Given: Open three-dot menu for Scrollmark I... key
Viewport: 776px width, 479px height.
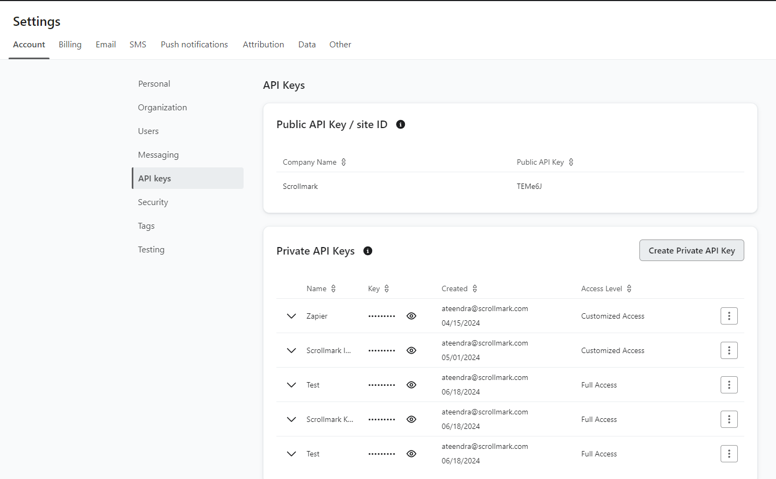Looking at the screenshot, I should [729, 350].
